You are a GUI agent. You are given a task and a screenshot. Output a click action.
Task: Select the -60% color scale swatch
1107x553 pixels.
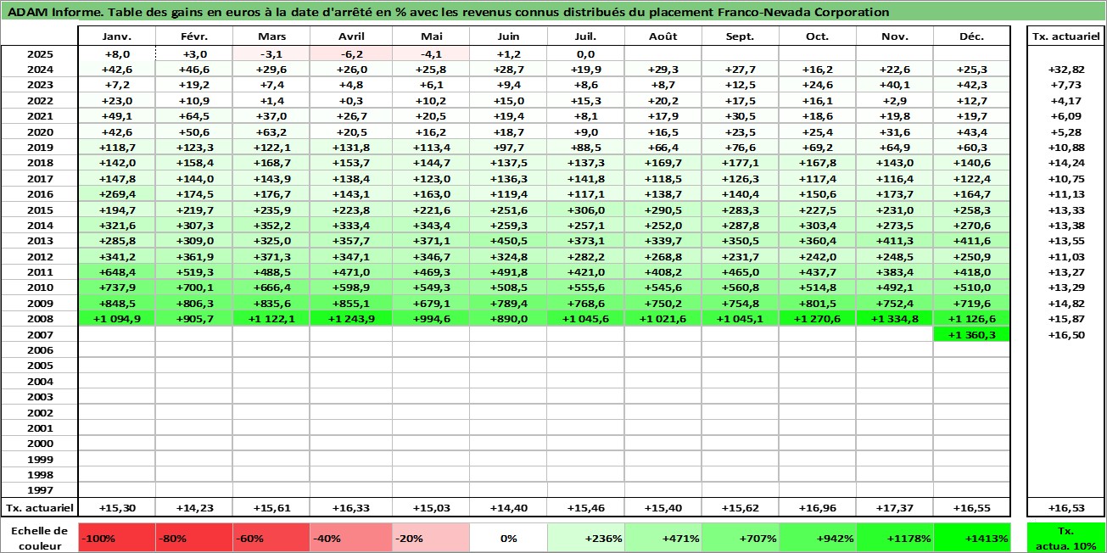click(x=271, y=537)
